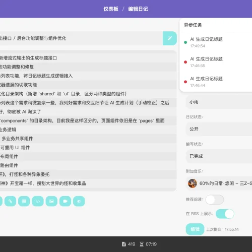Click the hidden-text eye icon in the toolbar
Screen dimensions: 252x252
(79, 201)
